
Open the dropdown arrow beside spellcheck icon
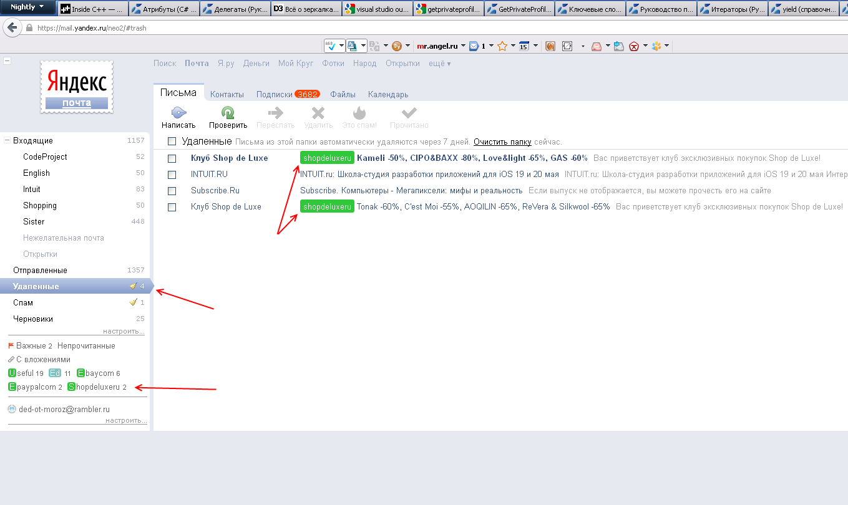tap(342, 46)
